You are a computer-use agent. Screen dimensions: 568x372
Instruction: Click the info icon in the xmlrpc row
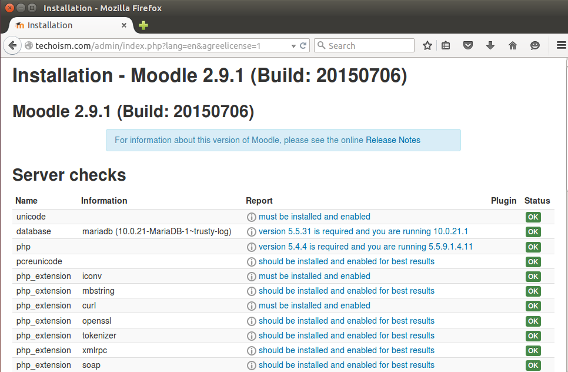coord(252,351)
